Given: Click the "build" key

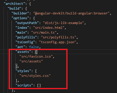Looking at the screenshot, I should click(x=15, y=9).
